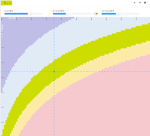This screenshot has width=150, height=136.
Task: Toggle the air-to-leaf temperature link
Action: (96, 14)
